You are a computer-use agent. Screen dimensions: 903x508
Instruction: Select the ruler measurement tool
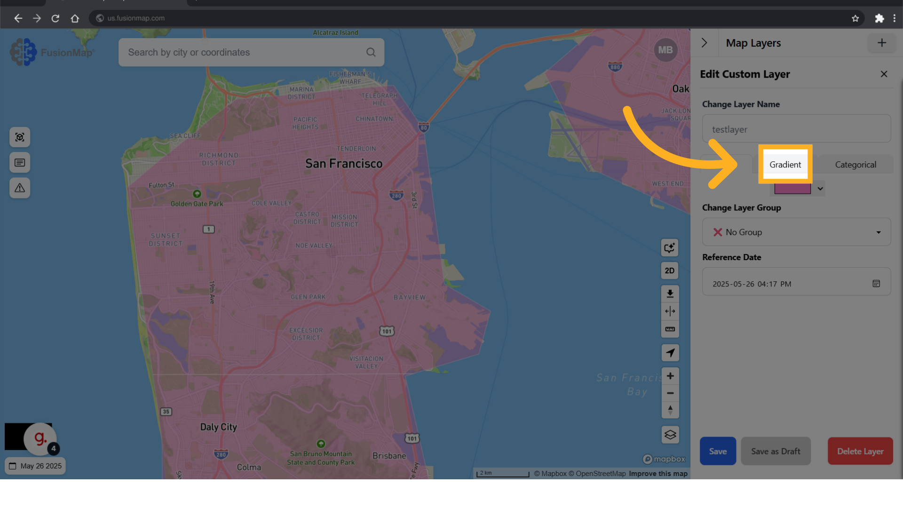pos(670,329)
